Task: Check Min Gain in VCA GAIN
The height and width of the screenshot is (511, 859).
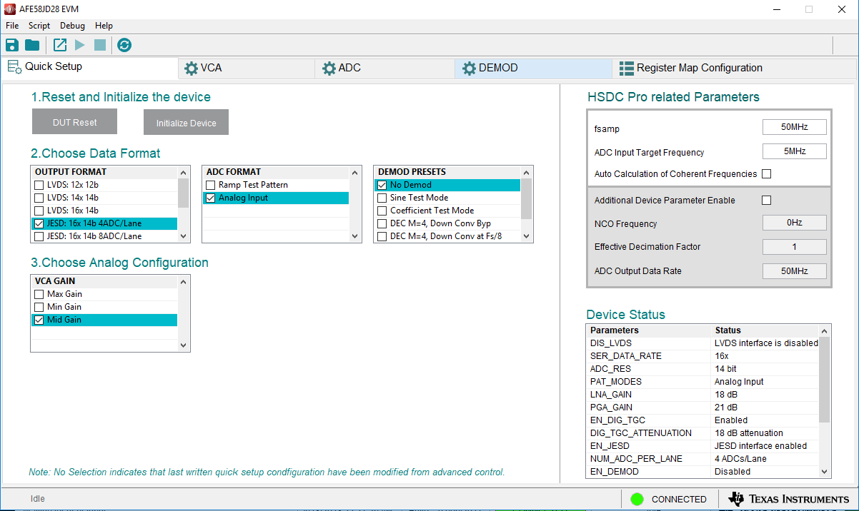Action: 39,307
